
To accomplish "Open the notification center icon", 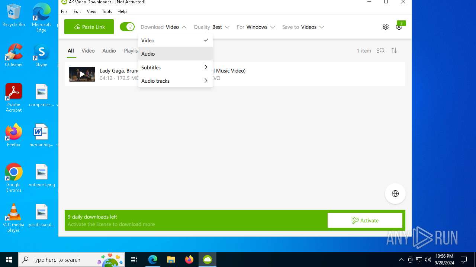I will 464,260.
